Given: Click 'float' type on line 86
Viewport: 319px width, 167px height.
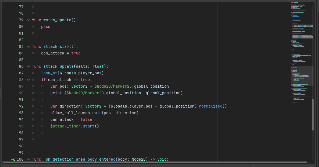Looking at the screenshot, I should (x=98, y=67).
